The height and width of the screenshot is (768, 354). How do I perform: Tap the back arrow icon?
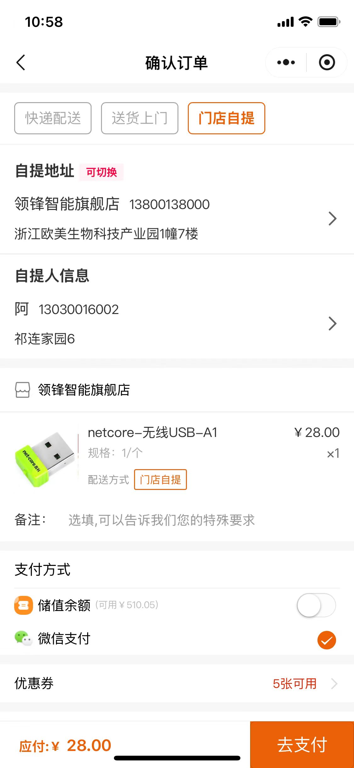pos(21,62)
